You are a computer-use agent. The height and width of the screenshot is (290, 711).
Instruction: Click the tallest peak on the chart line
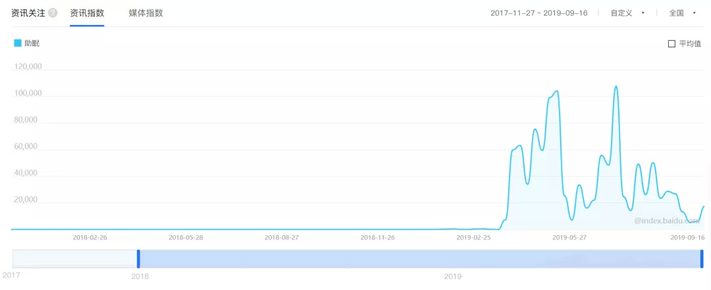616,86
